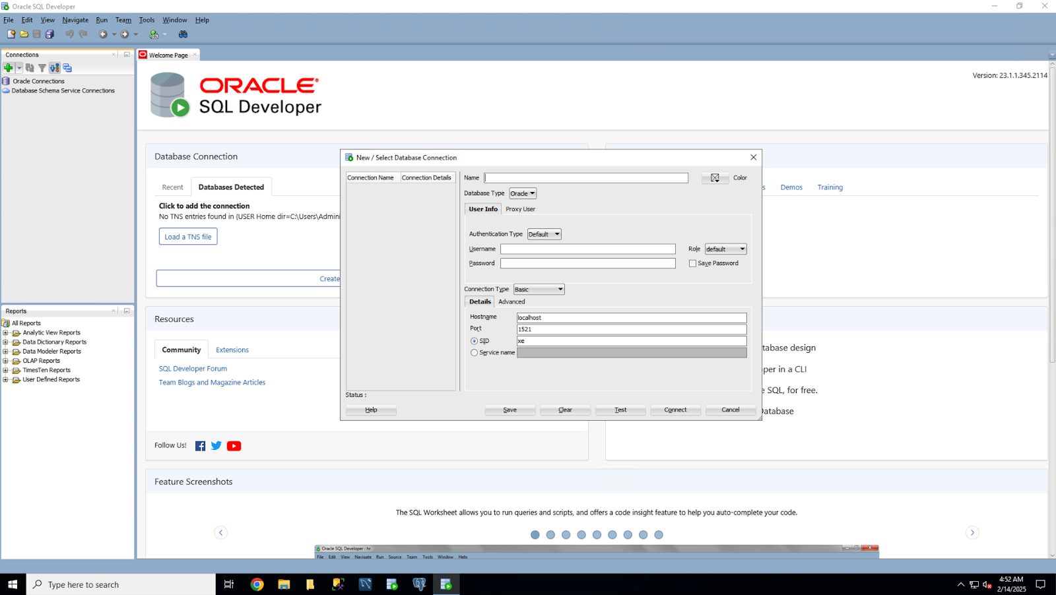Image resolution: width=1056 pixels, height=595 pixels.
Task: Show next feature screenshot arrow
Action: pos(972,532)
